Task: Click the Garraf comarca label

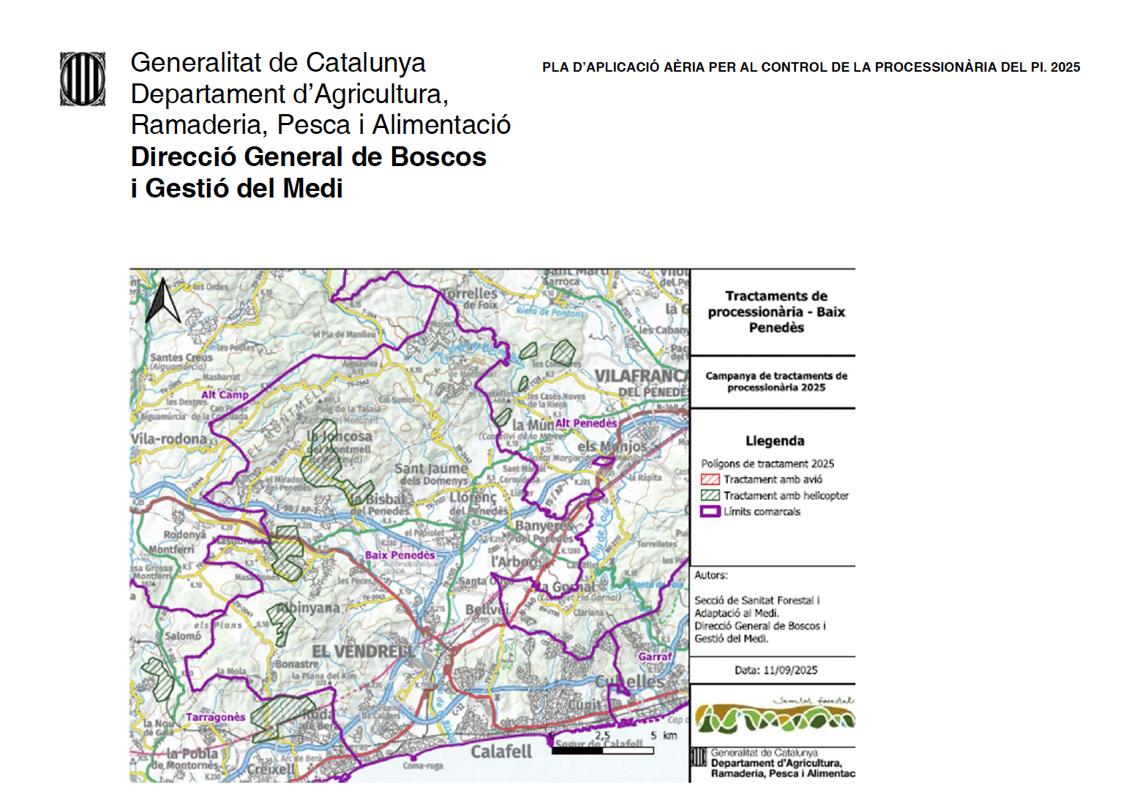Action: 654,656
